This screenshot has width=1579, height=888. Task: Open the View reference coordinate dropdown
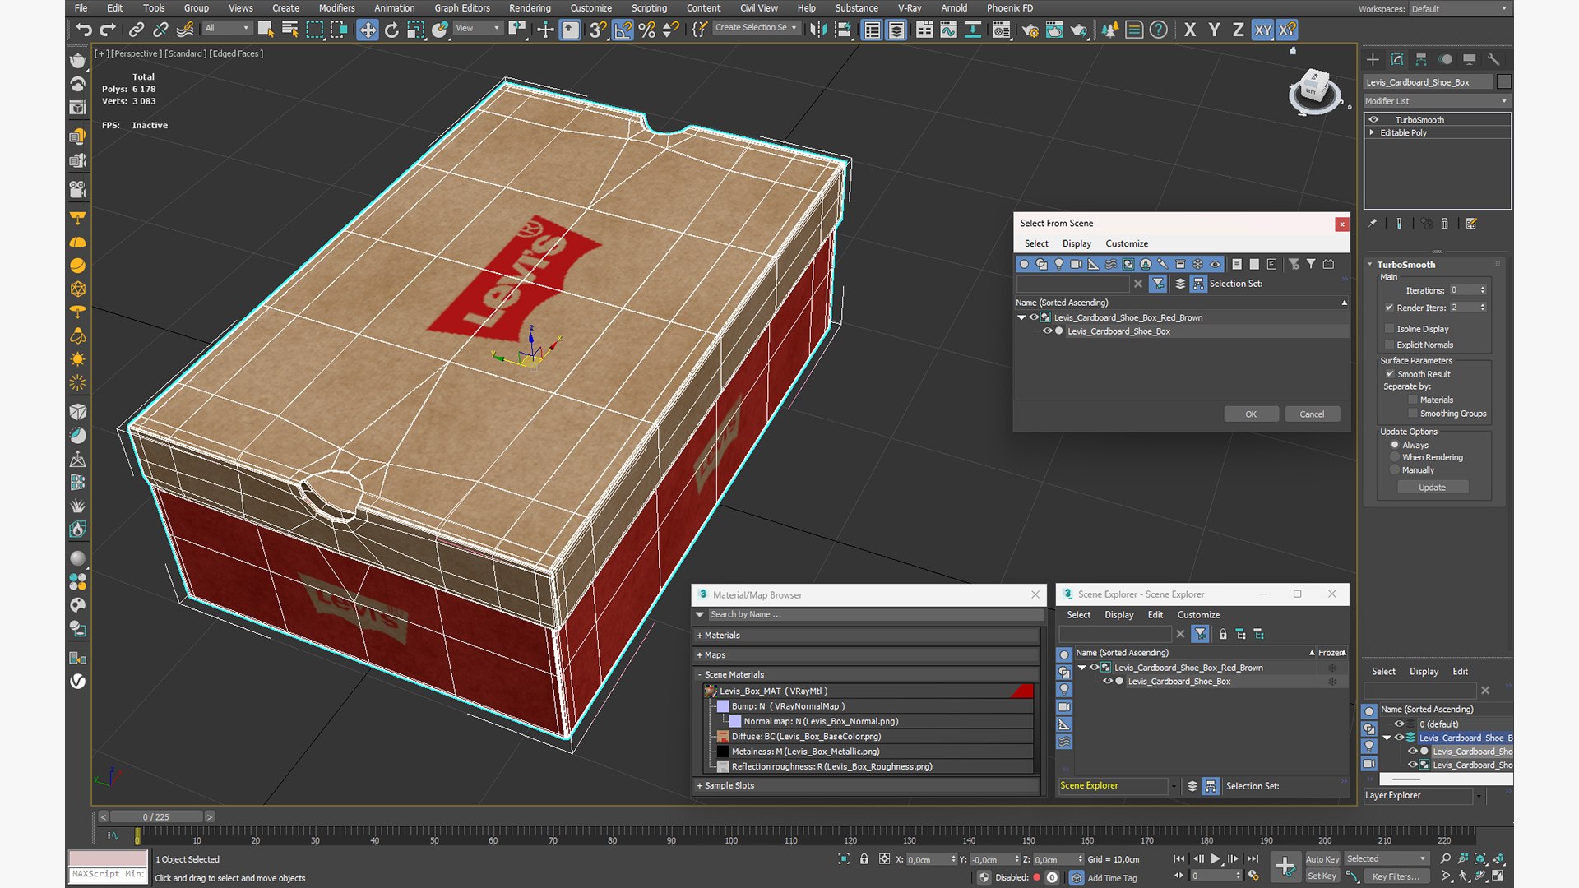tap(478, 28)
